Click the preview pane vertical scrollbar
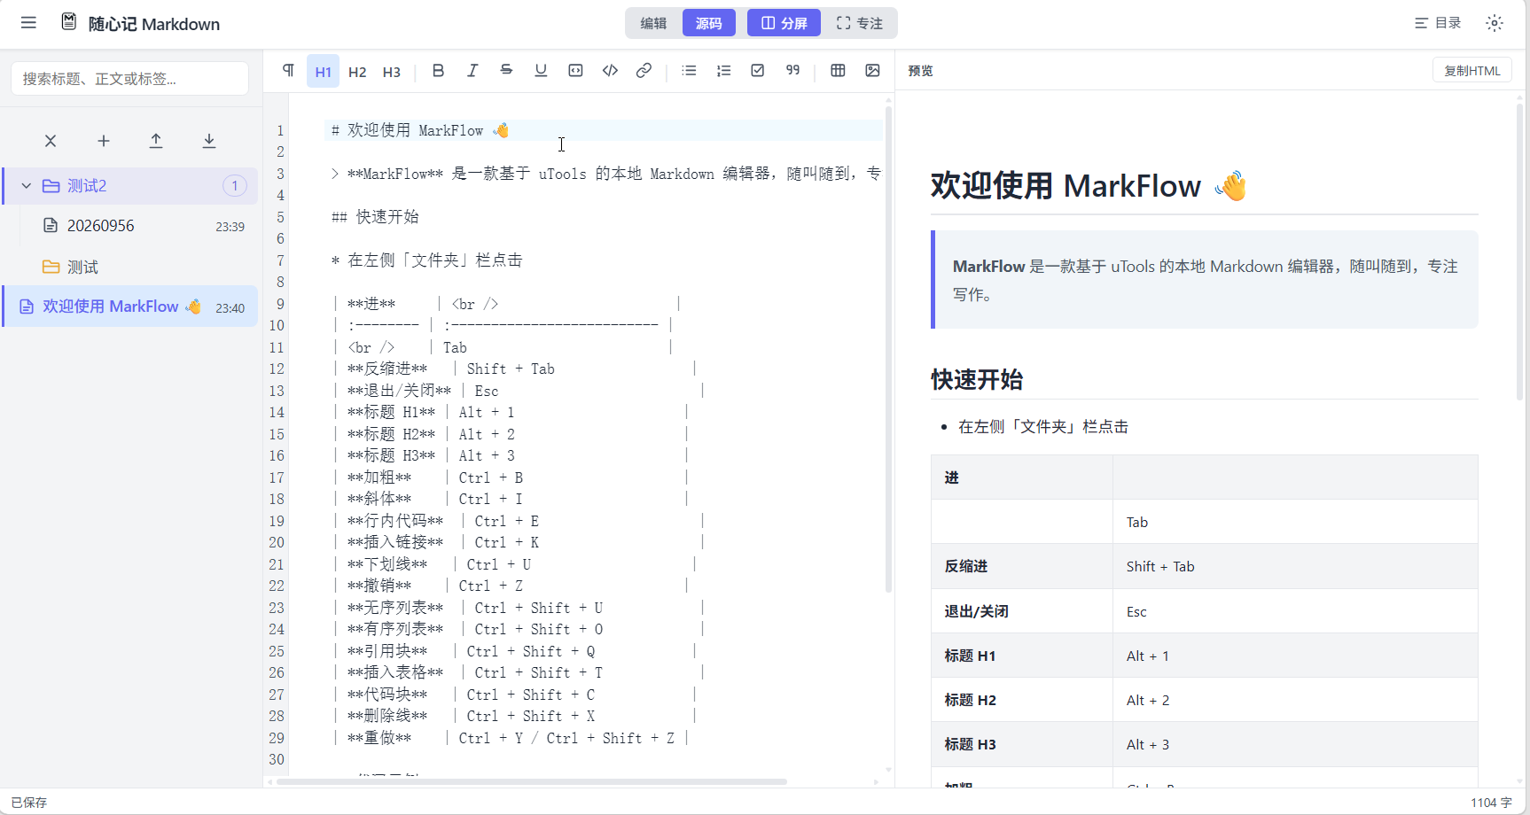 point(1519,252)
